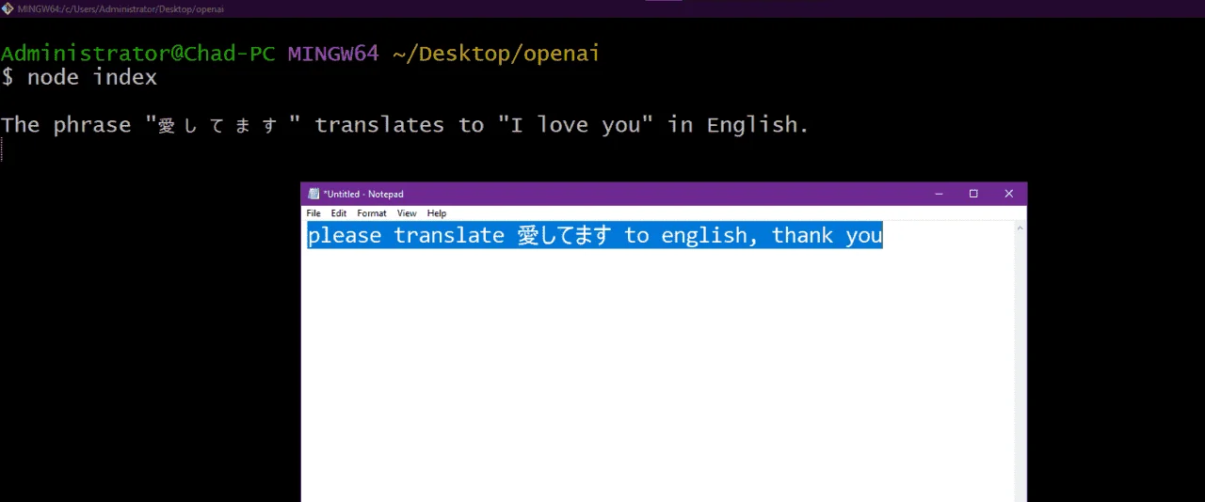The width and height of the screenshot is (1205, 502).
Task: Maximize the Notepad window
Action: point(973,194)
